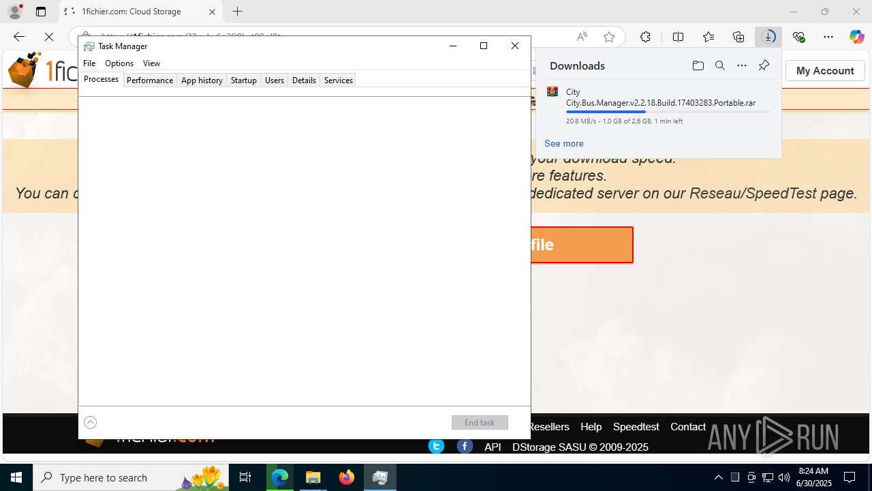Open the API footer link

(x=493, y=447)
